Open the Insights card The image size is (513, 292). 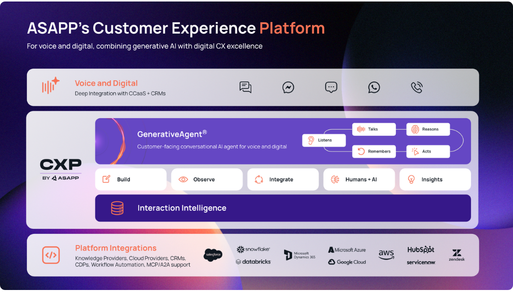(x=435, y=179)
